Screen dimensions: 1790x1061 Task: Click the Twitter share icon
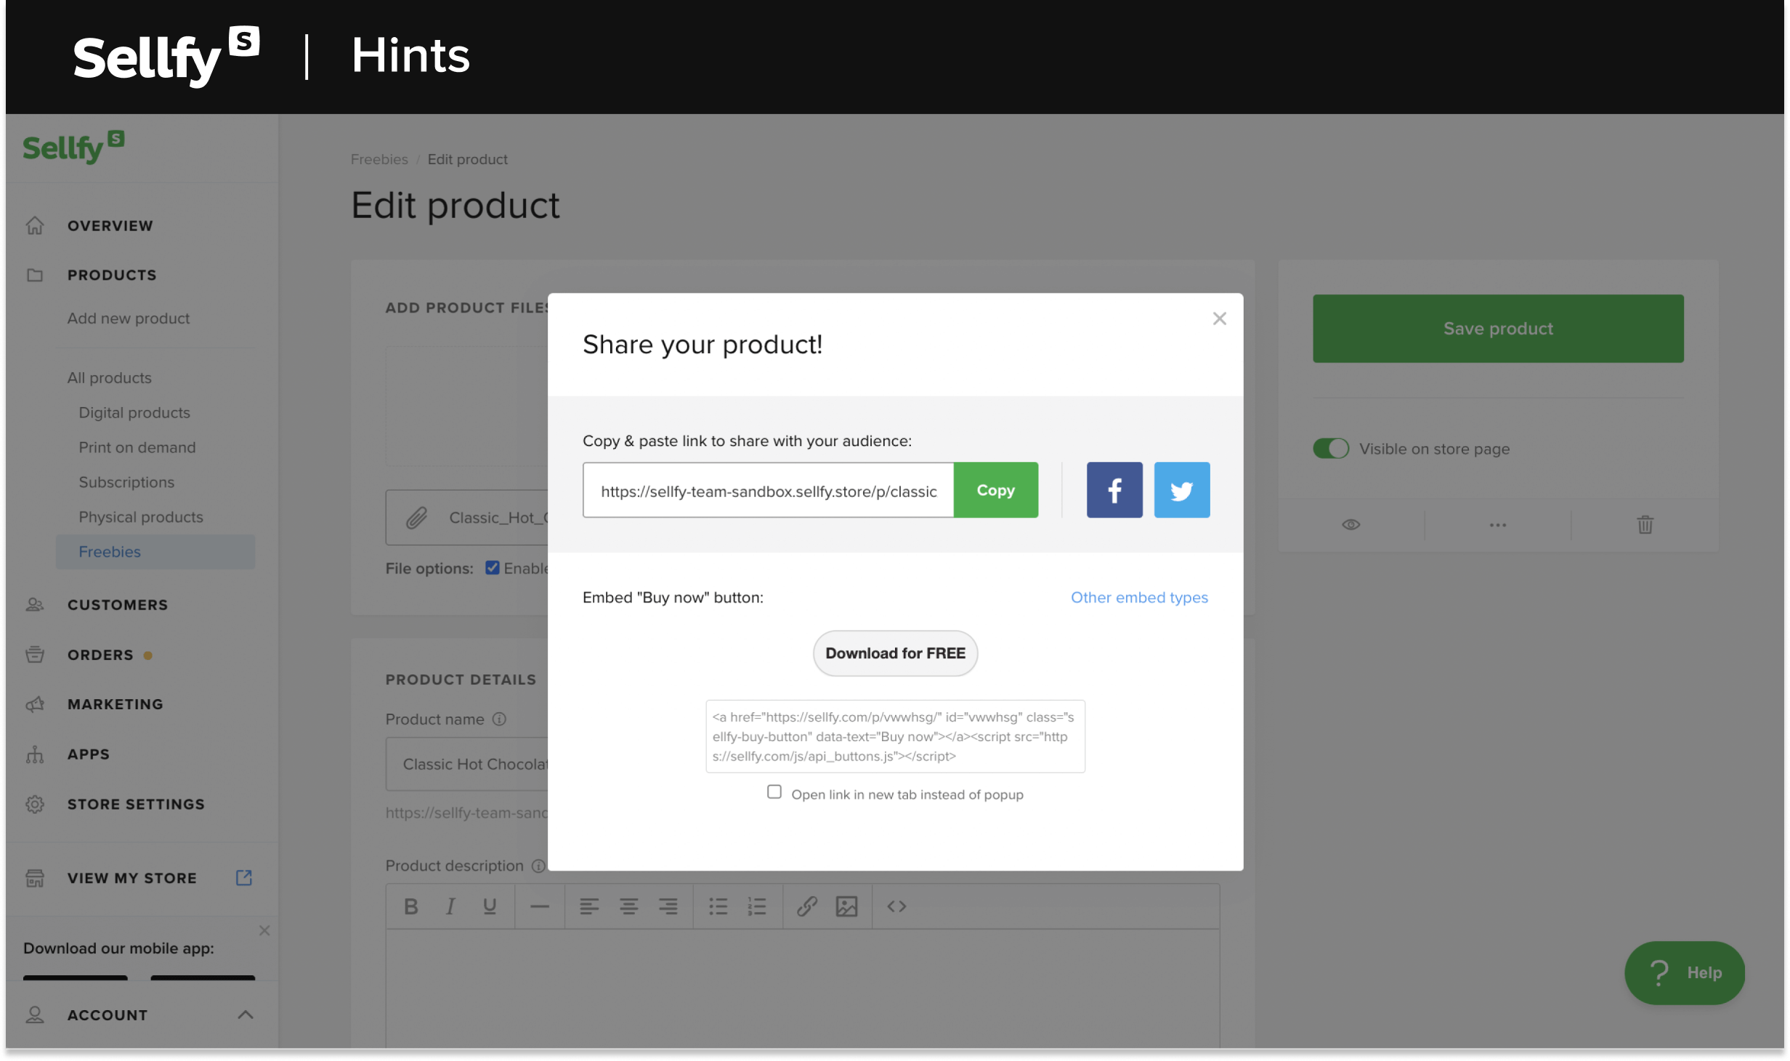point(1181,490)
